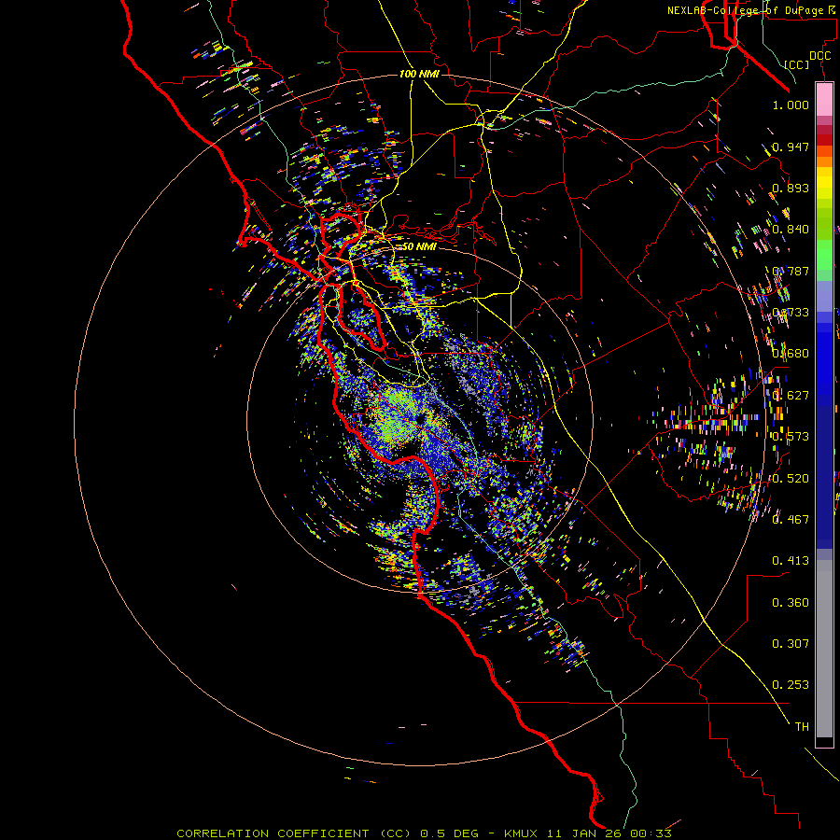Image resolution: width=840 pixels, height=840 pixels.
Task: Select the 0.787 legend value
Action: pos(791,271)
